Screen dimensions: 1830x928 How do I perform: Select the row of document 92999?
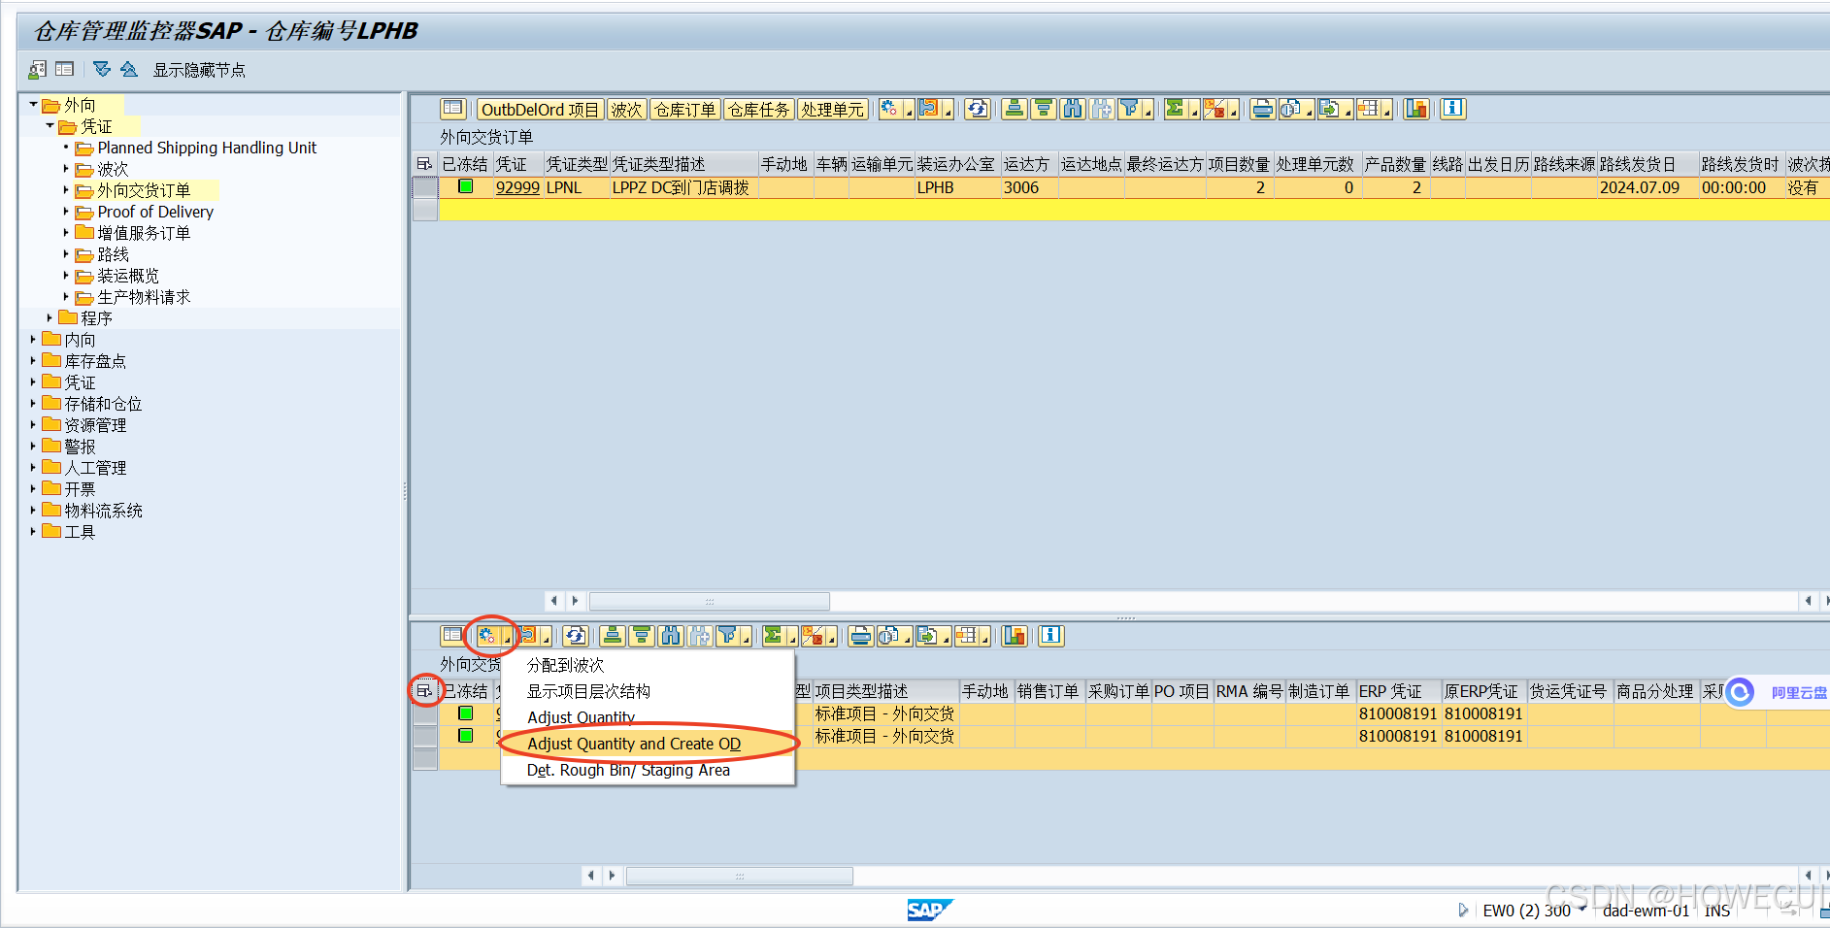(x=425, y=187)
